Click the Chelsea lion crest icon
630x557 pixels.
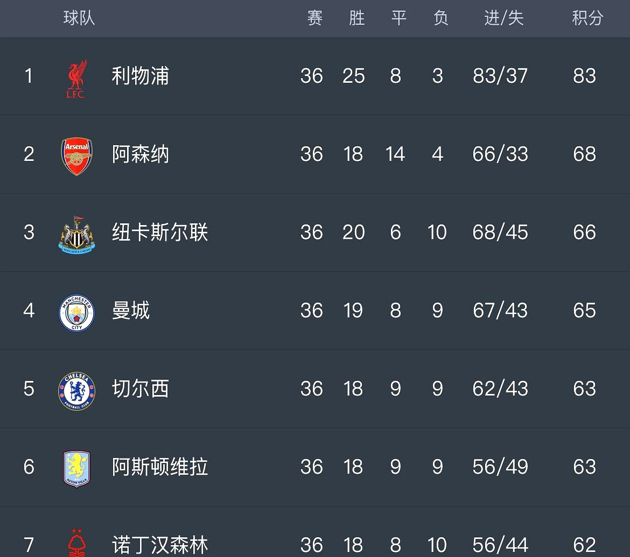pos(76,389)
